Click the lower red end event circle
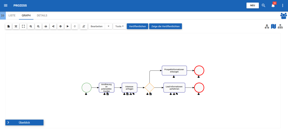 199,87
